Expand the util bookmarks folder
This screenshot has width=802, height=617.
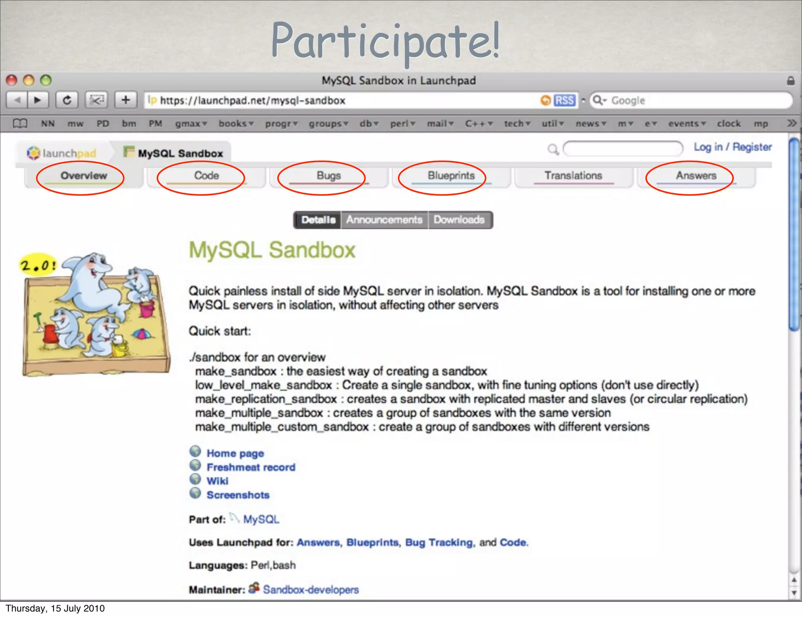pyautogui.click(x=553, y=124)
